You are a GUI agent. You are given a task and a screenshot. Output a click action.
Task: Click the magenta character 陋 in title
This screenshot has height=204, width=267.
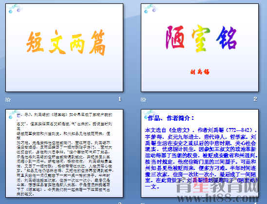pyautogui.click(x=175, y=37)
